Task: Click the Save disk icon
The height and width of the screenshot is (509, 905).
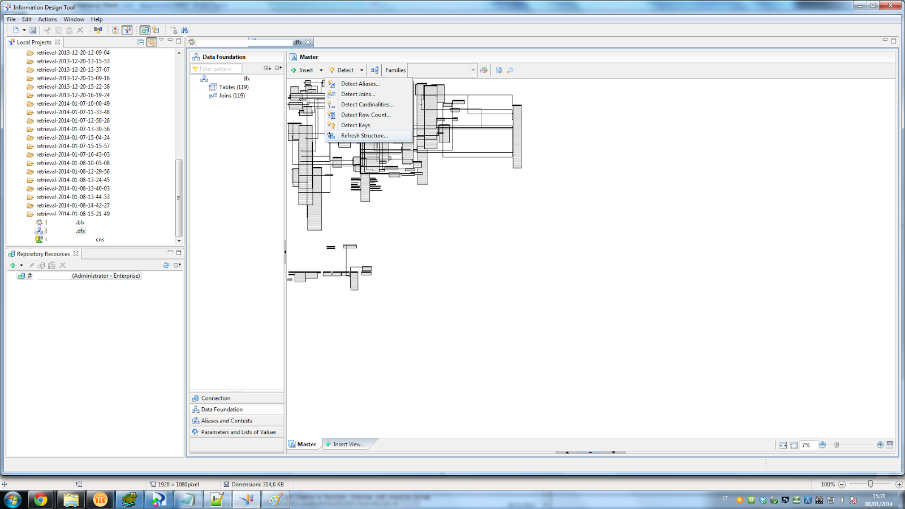Action: (x=33, y=30)
